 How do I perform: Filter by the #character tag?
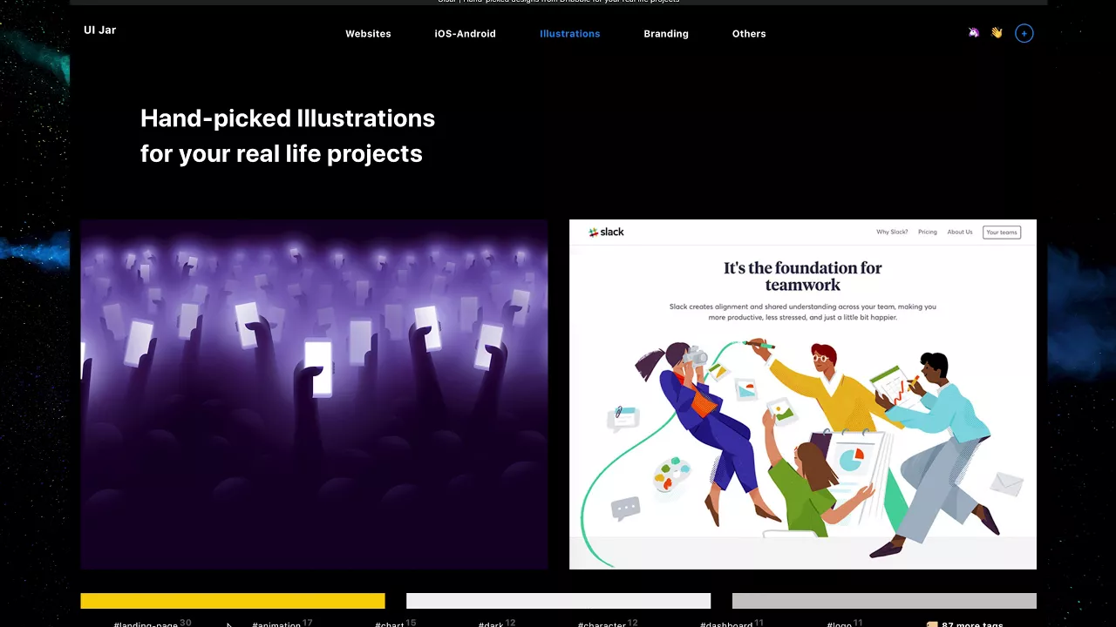point(607,624)
